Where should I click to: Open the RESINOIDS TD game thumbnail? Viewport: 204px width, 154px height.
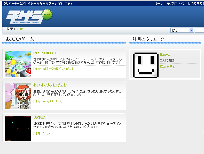(18, 64)
